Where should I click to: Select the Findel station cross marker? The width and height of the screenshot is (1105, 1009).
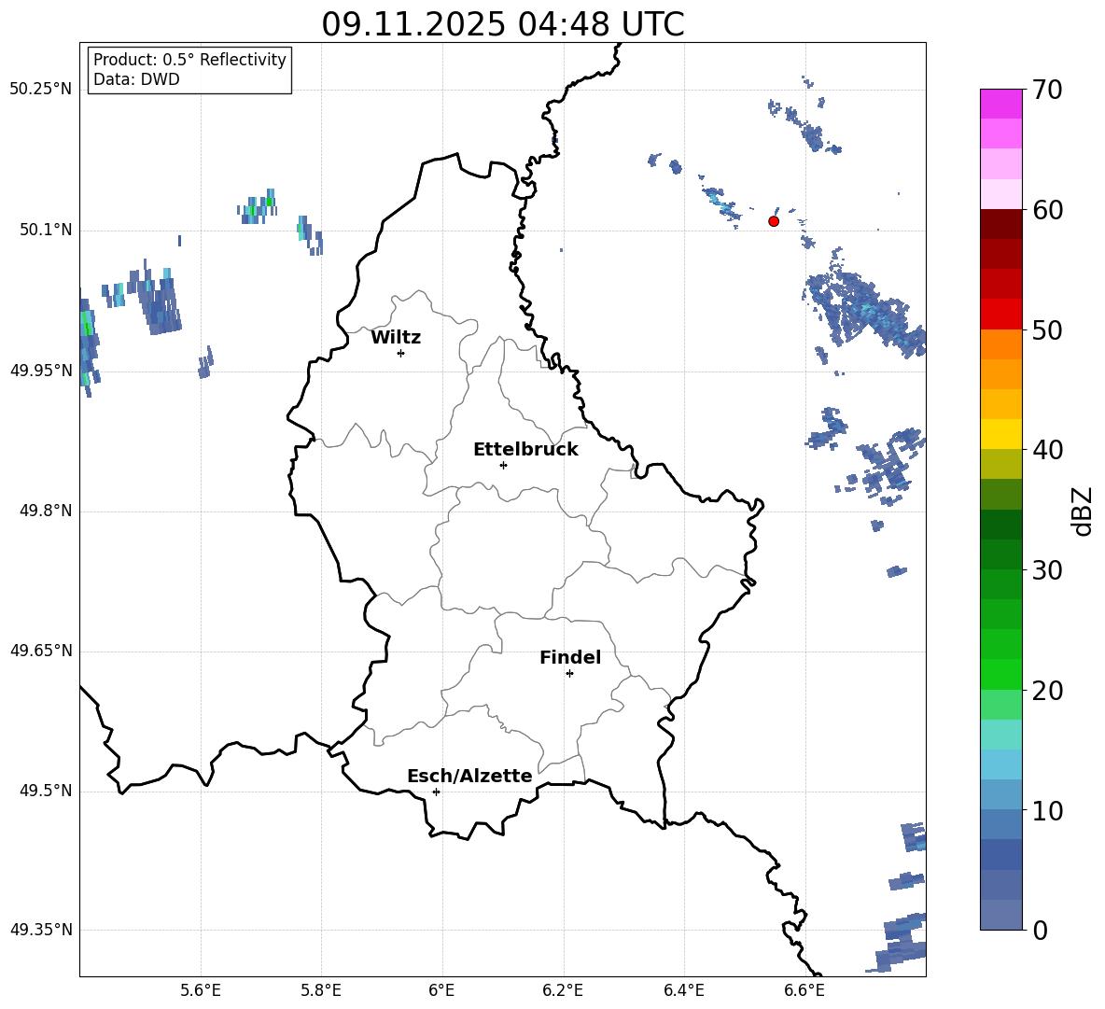(x=569, y=673)
